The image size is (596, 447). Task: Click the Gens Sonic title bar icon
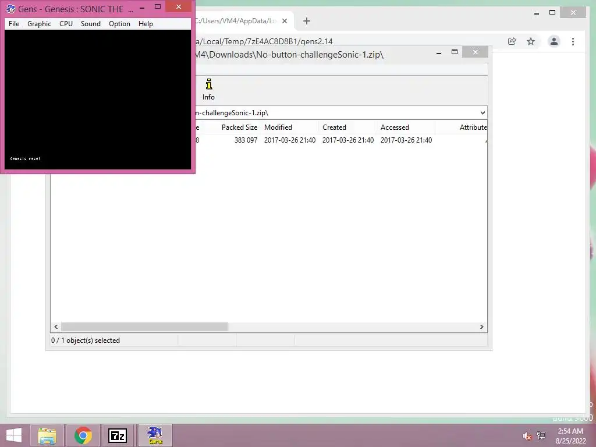pyautogui.click(x=10, y=8)
